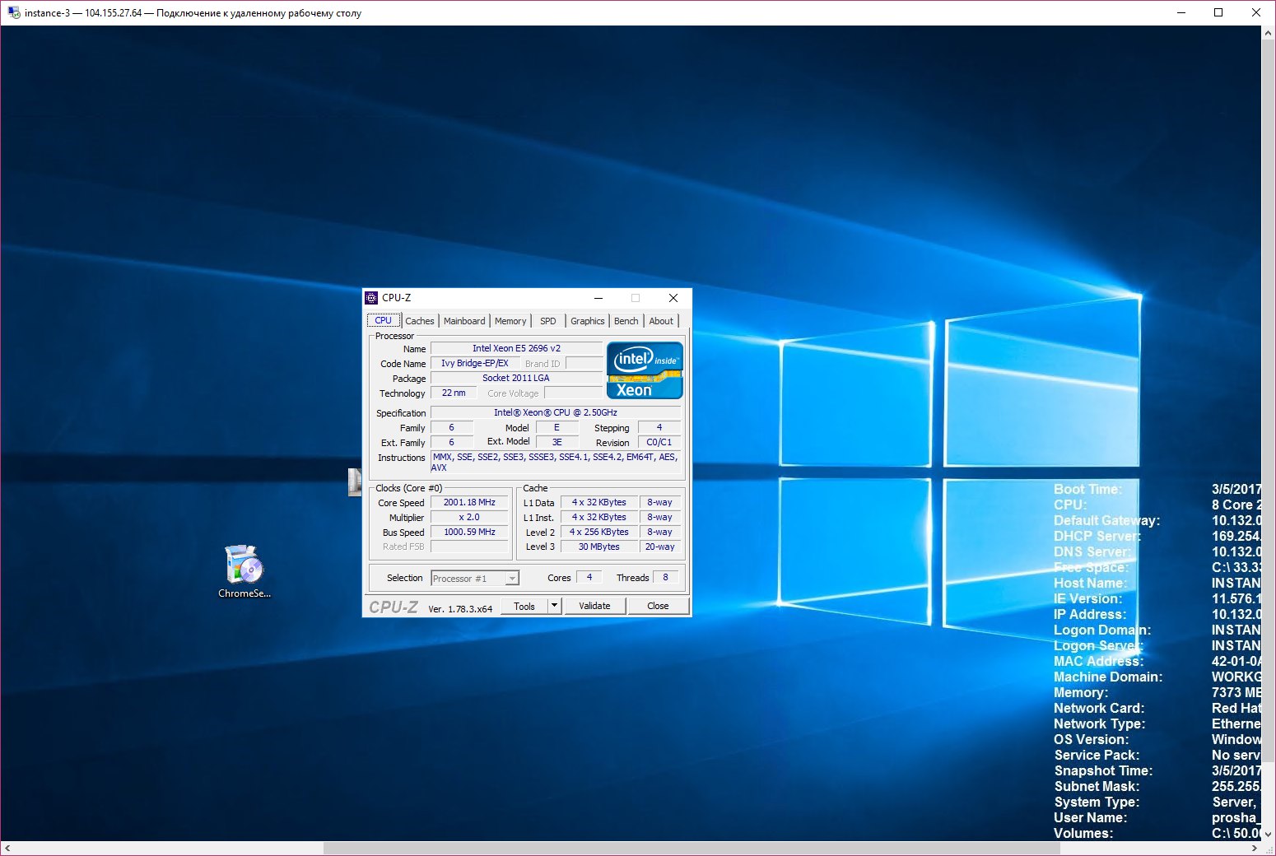1276x856 pixels.
Task: Click the Threads count field
Action: point(666,577)
